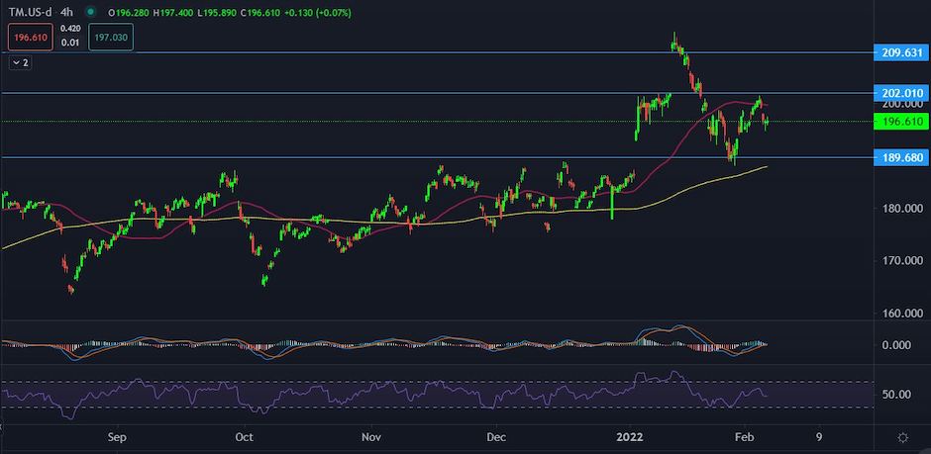Image resolution: width=931 pixels, height=454 pixels.
Task: Click the MACD histogram indicator pane
Action: click(x=396, y=345)
